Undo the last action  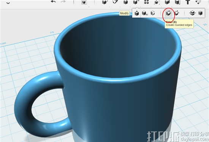53,2
